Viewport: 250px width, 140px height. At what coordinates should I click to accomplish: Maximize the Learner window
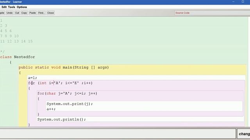[243, 2]
